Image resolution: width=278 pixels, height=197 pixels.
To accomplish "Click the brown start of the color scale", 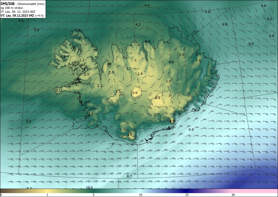I will [5, 191].
